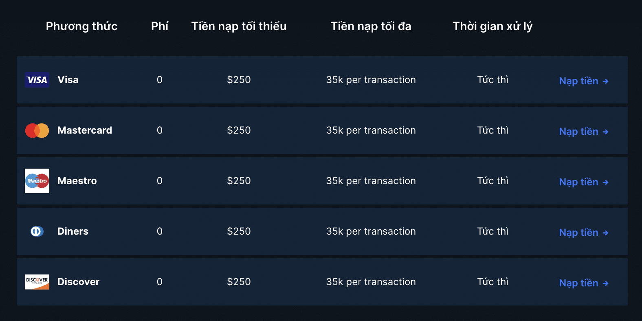Click the Tiền nạp tối đa header

coord(371,26)
